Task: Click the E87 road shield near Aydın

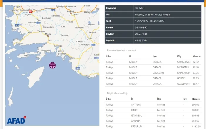Action: pos(31,12)
